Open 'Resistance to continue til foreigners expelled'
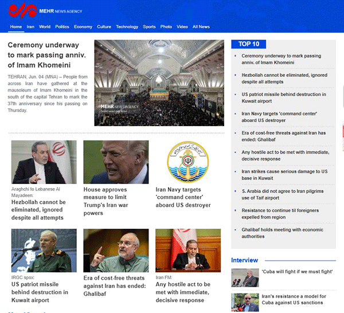The image size is (344, 313). click(x=280, y=214)
